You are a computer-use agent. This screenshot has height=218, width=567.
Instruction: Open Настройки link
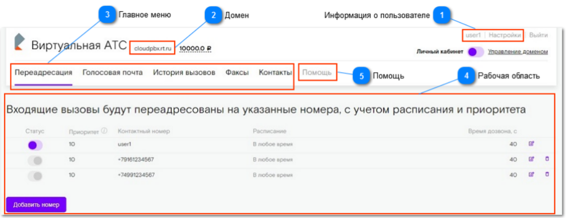[x=505, y=35]
